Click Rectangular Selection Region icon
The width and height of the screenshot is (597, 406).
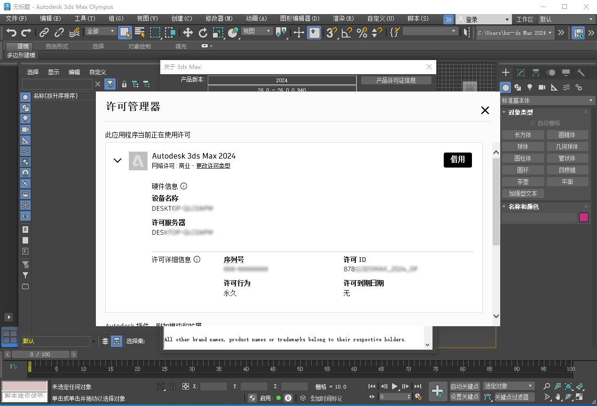pos(155,32)
